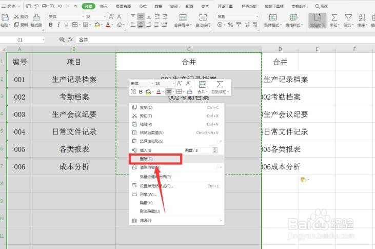Open quick access toolbar customize arrow
Image resolution: width=375 pixels, height=249 pixels.
click(x=75, y=6)
